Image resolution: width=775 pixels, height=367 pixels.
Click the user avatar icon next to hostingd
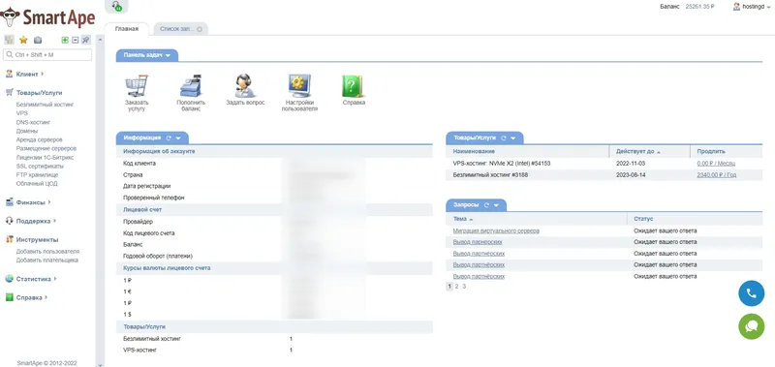coord(736,7)
